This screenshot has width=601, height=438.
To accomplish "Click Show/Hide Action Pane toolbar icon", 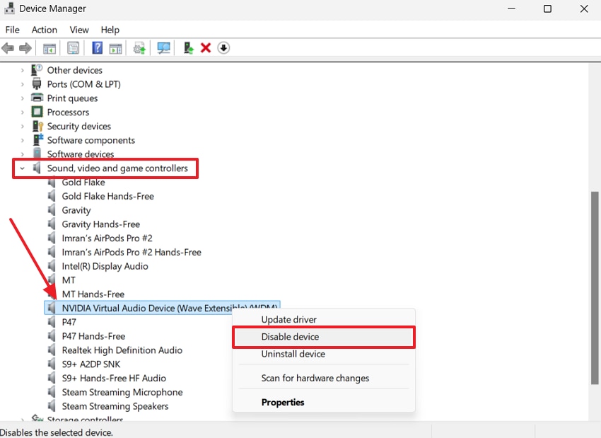I will pos(115,48).
